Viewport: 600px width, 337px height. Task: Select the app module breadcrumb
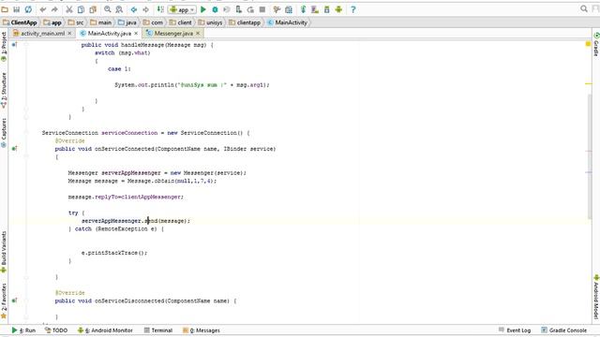pos(52,22)
